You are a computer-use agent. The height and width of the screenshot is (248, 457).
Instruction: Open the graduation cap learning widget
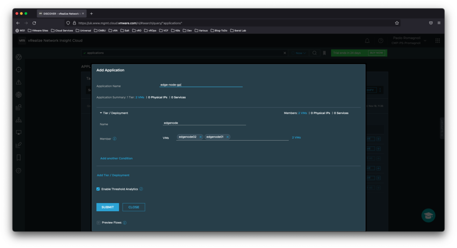point(428,215)
